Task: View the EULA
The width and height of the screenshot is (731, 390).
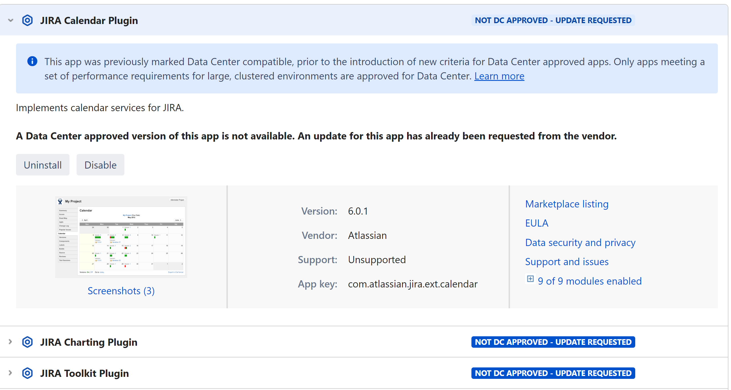Action: pos(536,223)
